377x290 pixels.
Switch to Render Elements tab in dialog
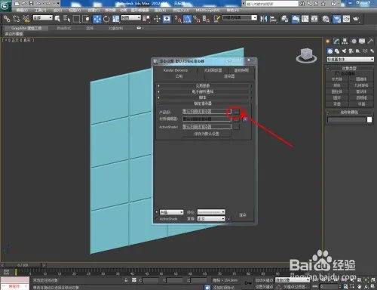point(176,70)
